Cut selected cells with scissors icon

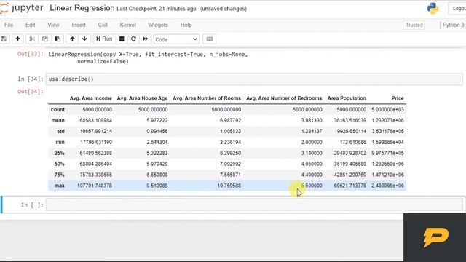click(32, 39)
